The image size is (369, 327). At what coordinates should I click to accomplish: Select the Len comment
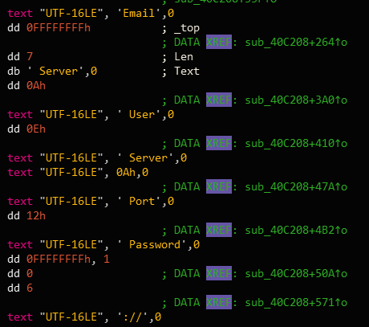coord(184,56)
